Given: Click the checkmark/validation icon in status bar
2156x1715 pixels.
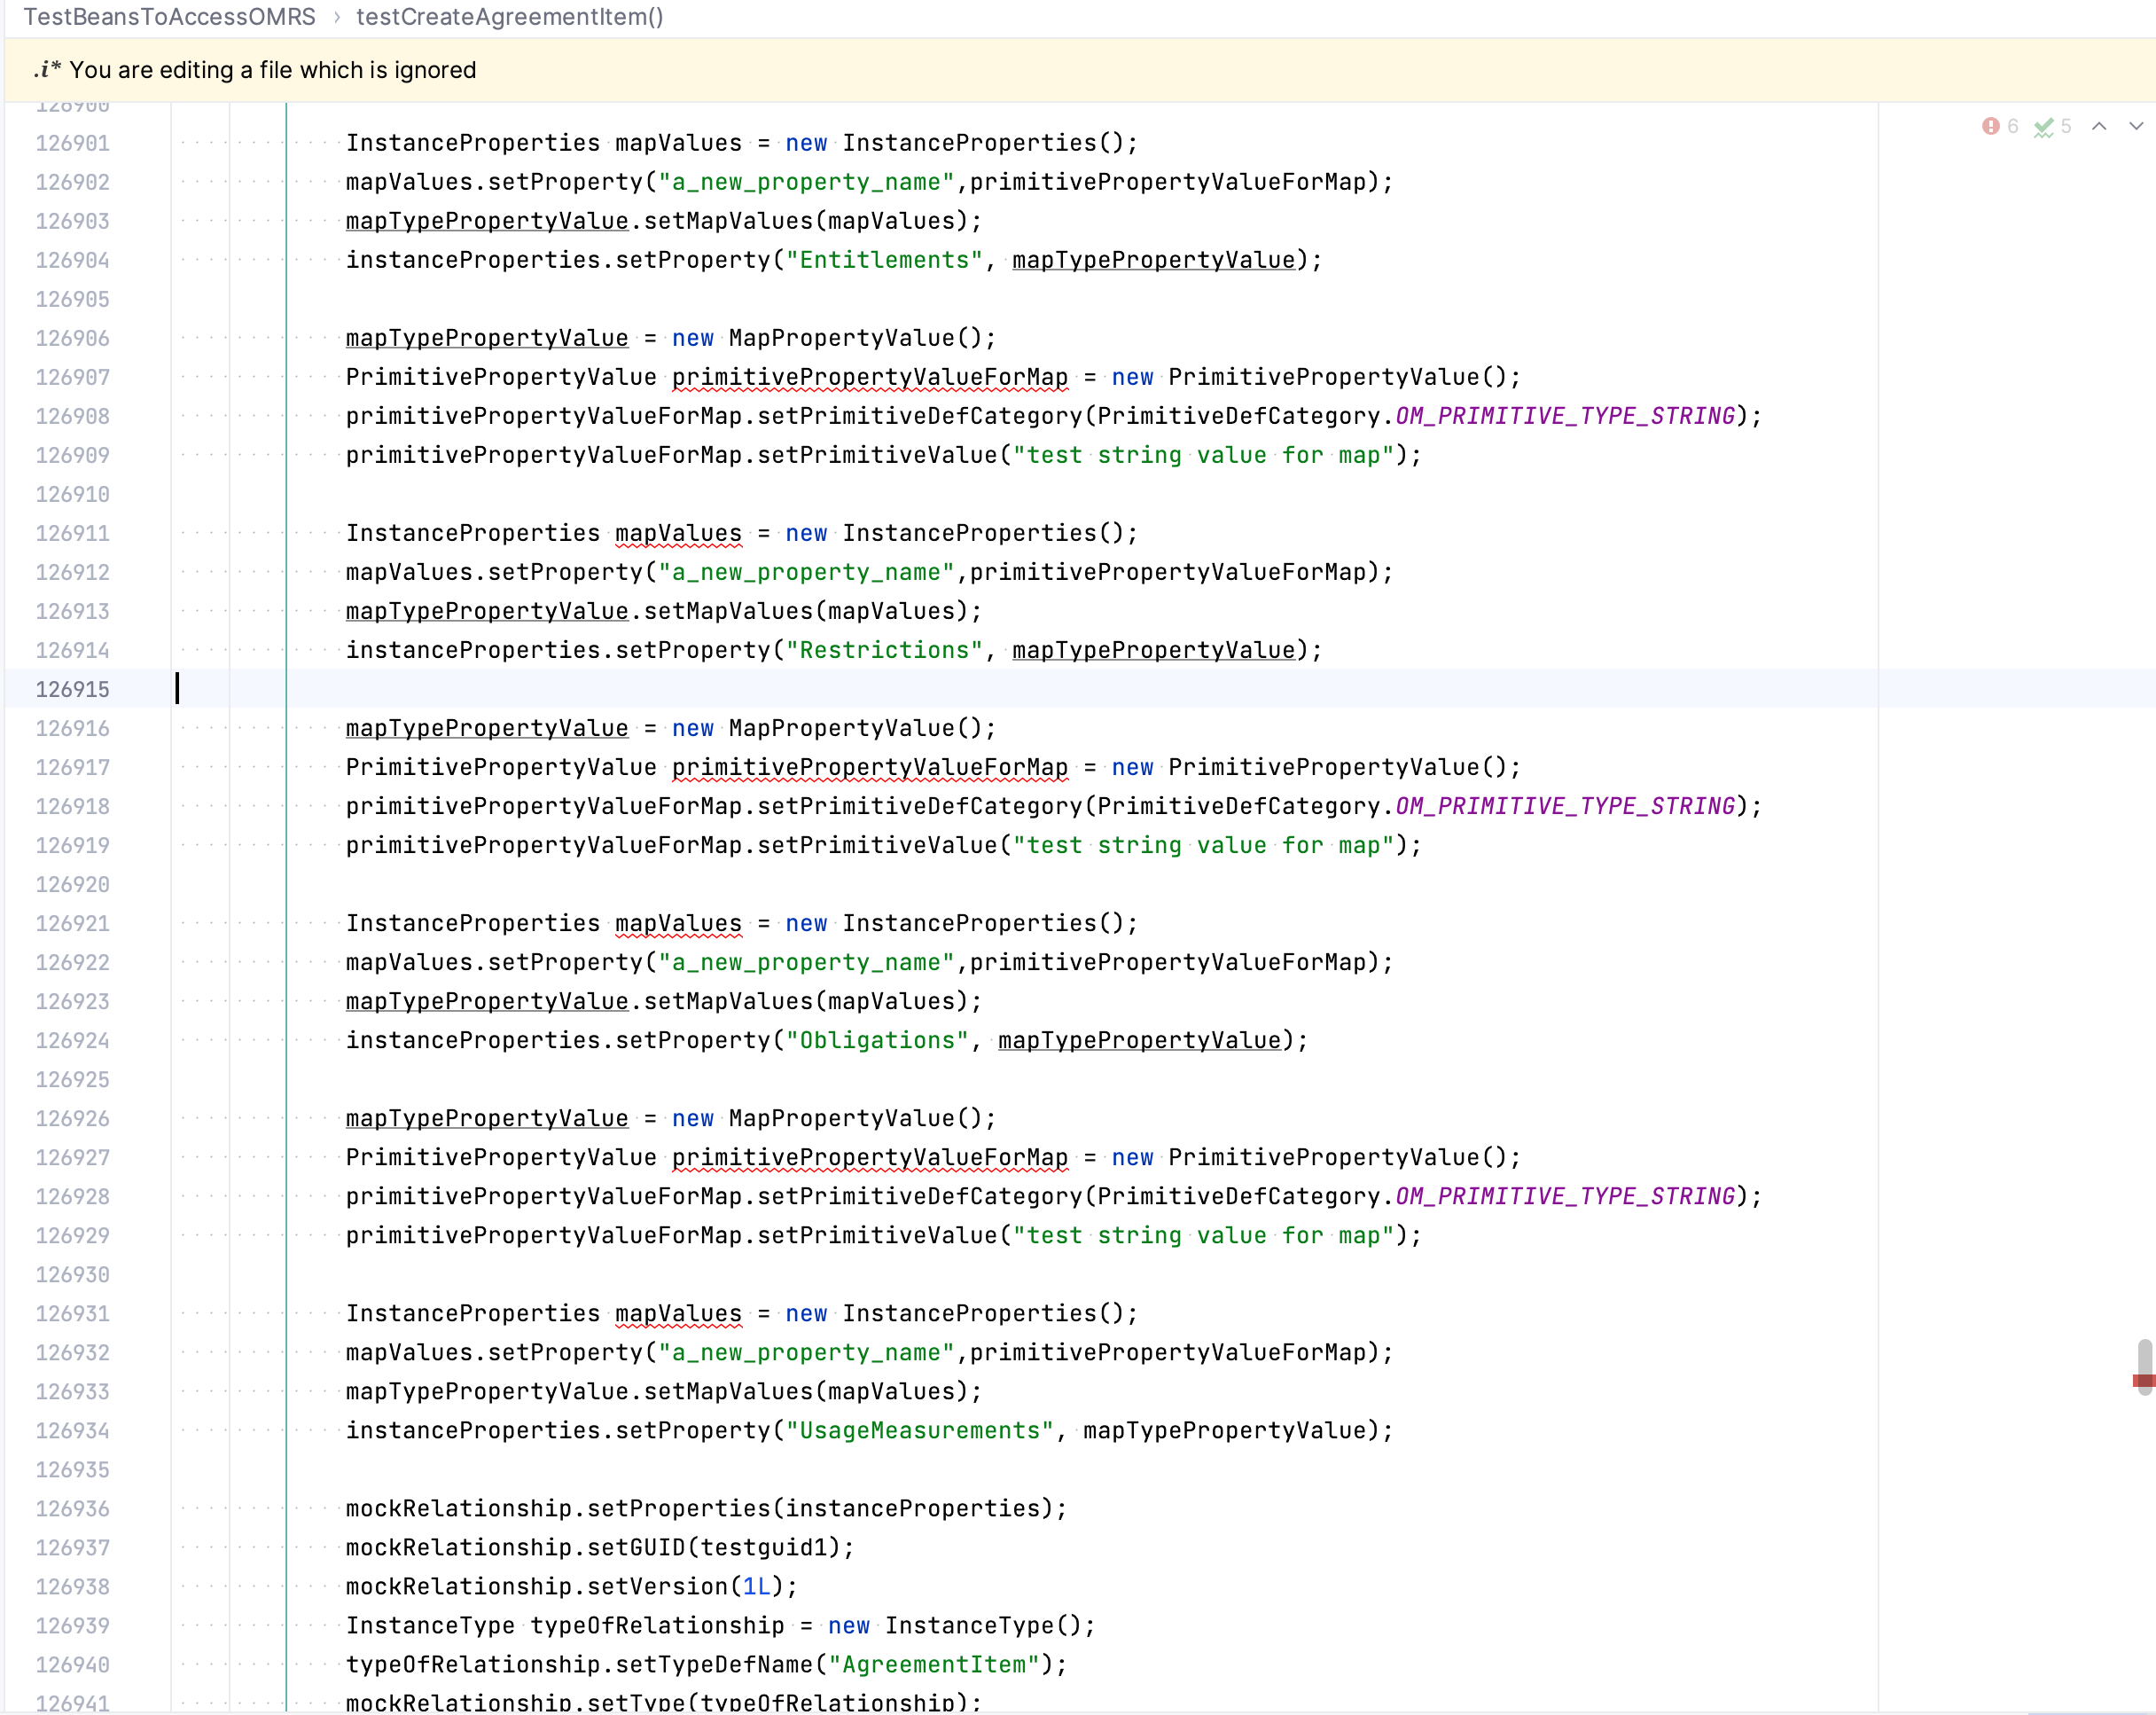Looking at the screenshot, I should coord(2048,124).
